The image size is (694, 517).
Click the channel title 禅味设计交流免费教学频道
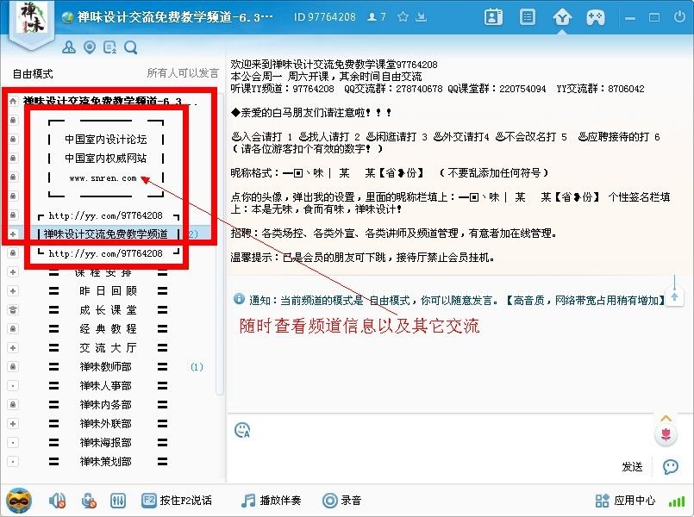[x=174, y=17]
